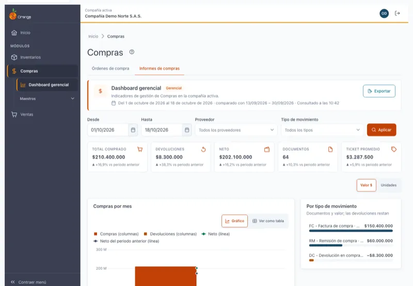The height and width of the screenshot is (286, 413).
Task: Switch to Valor $ view
Action: click(x=367, y=186)
